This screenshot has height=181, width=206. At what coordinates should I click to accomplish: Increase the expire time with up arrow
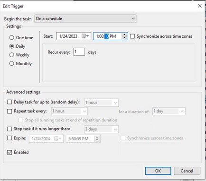[97, 138]
